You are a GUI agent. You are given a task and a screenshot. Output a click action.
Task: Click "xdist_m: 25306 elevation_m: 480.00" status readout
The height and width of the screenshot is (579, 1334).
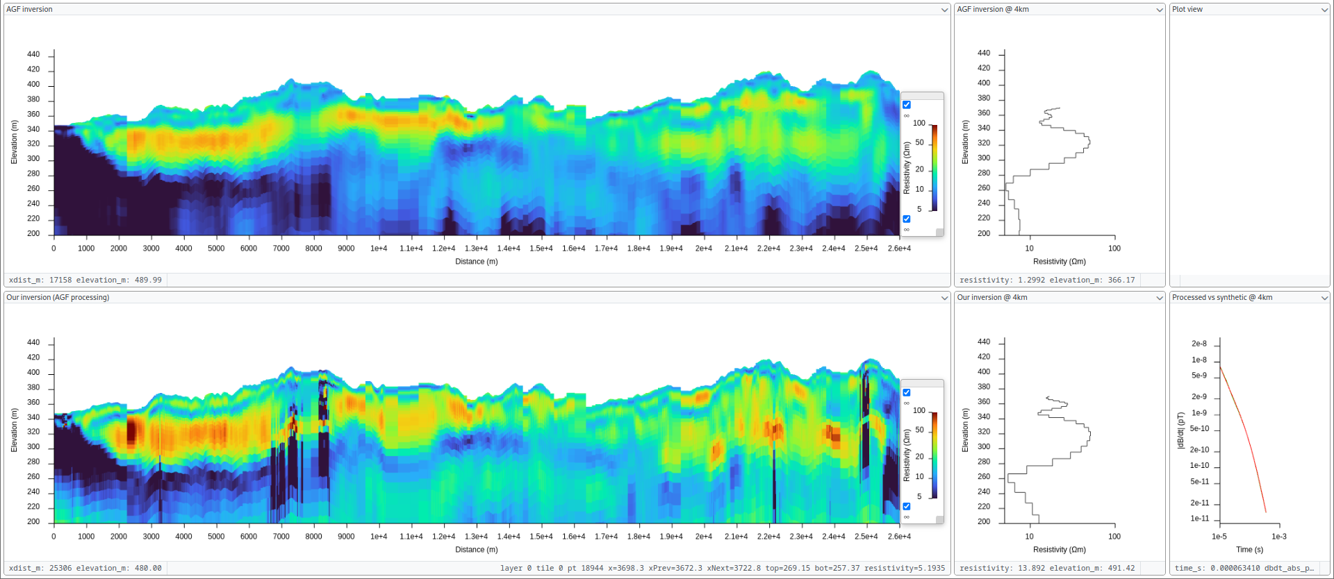click(x=85, y=569)
